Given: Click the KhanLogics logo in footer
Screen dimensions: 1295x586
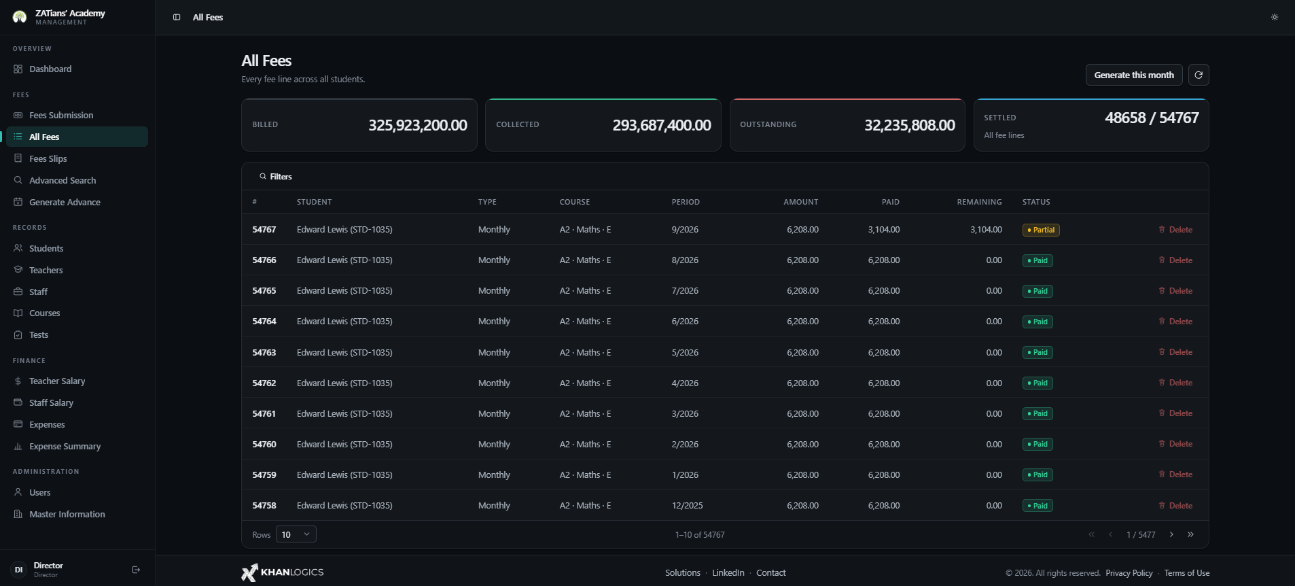Looking at the screenshot, I should click(x=283, y=572).
